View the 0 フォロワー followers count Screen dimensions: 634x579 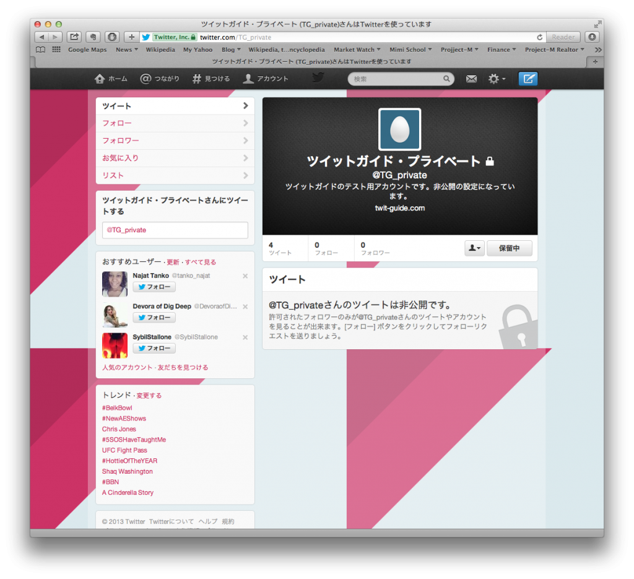pos(375,249)
